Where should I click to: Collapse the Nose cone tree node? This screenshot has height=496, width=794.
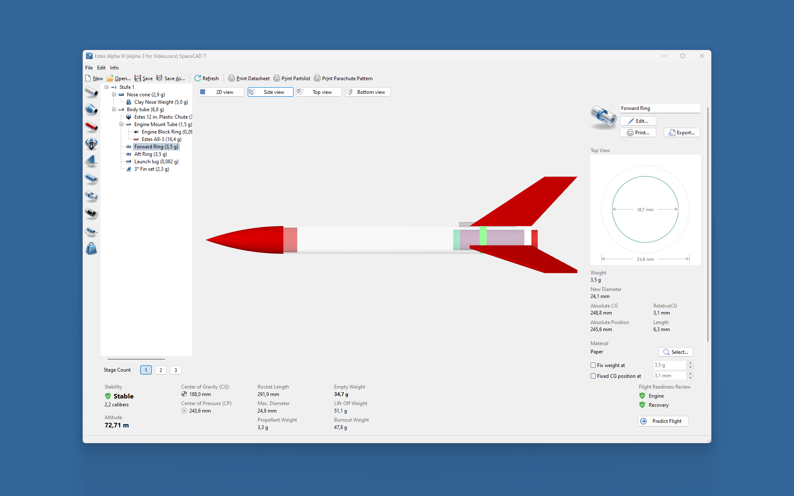pos(114,95)
